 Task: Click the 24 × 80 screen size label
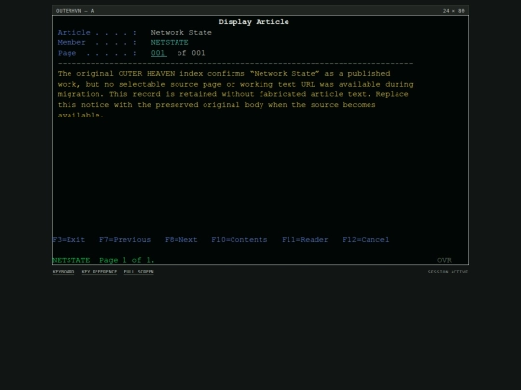click(x=453, y=11)
